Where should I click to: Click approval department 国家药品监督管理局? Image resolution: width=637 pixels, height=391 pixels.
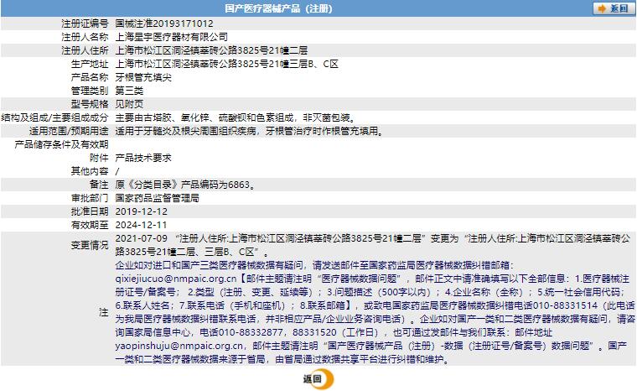(156, 198)
